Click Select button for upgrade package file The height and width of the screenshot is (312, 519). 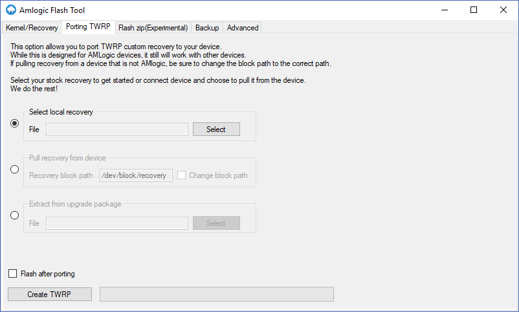coord(217,223)
